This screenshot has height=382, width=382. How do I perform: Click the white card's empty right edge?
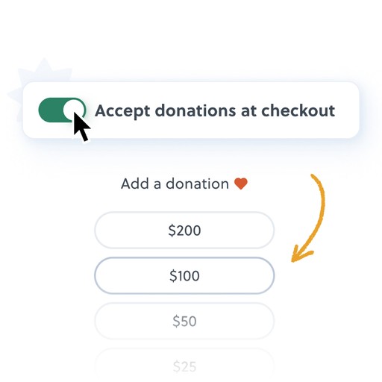[x=348, y=110]
